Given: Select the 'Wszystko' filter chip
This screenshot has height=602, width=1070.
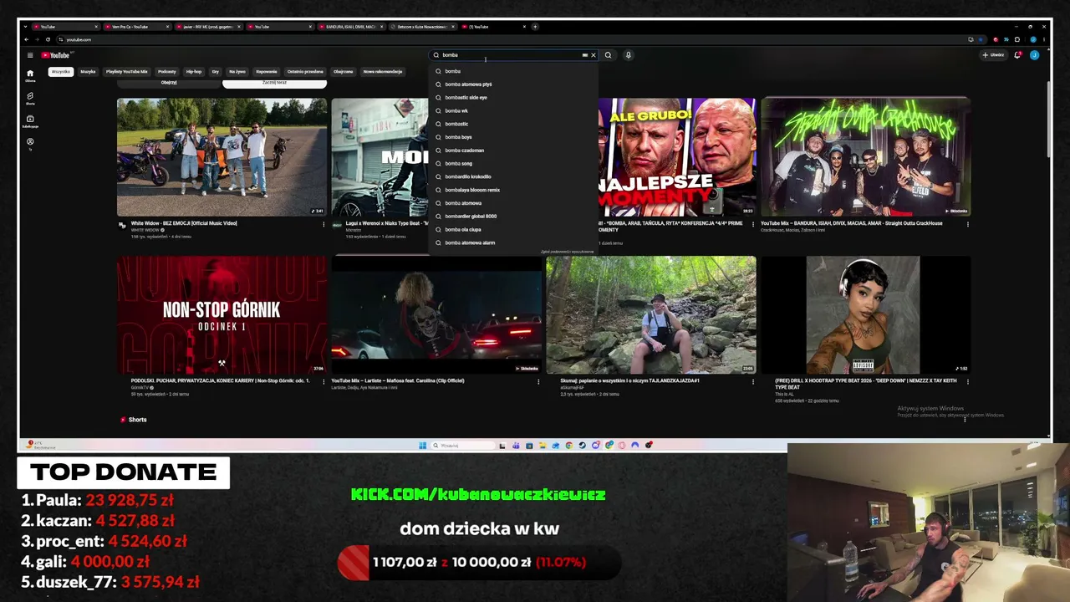Looking at the screenshot, I should (61, 72).
